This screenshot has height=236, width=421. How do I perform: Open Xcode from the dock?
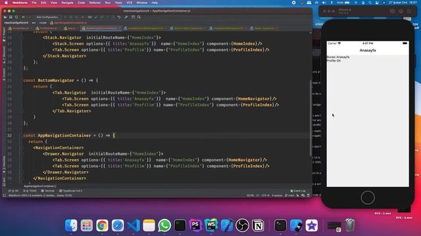227,226
